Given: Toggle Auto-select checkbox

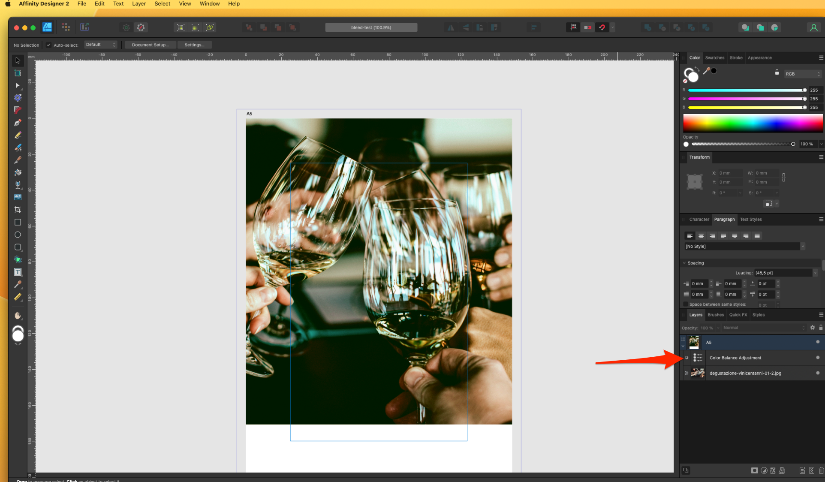Looking at the screenshot, I should [x=49, y=45].
